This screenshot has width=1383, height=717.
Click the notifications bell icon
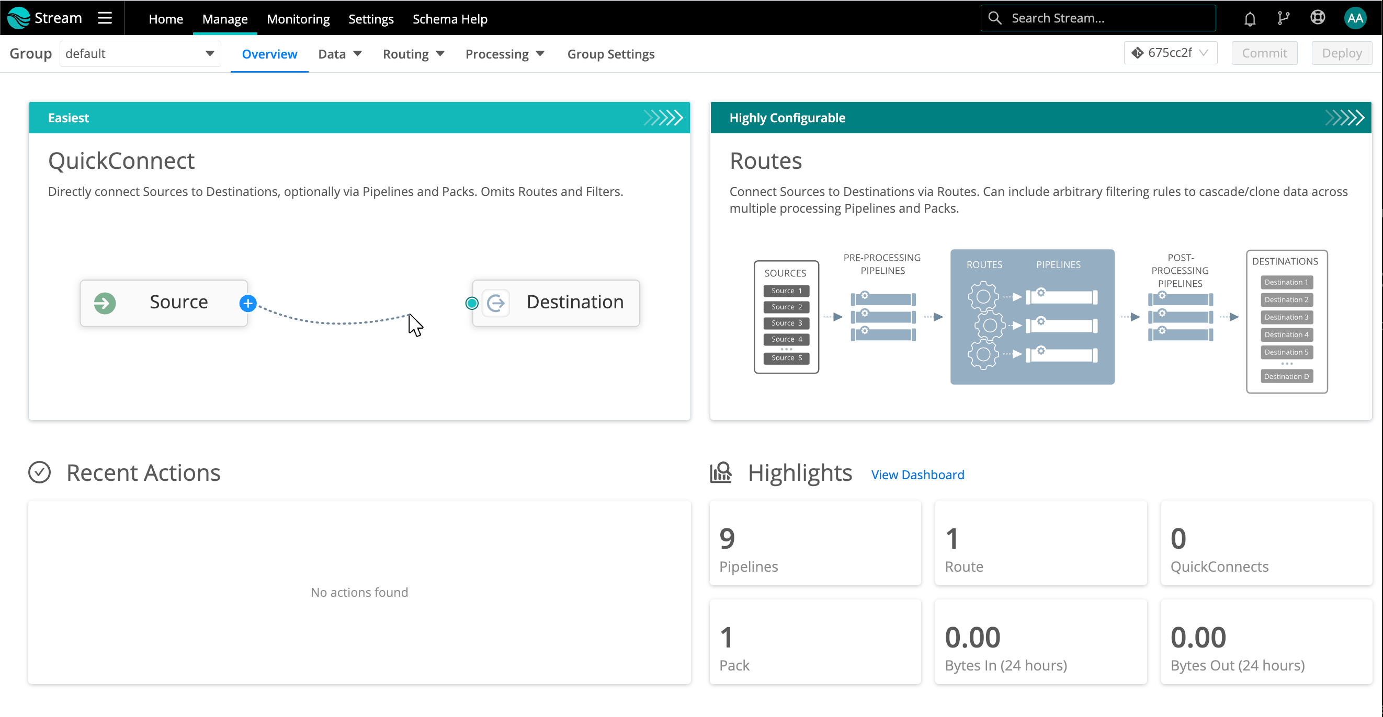click(1249, 19)
